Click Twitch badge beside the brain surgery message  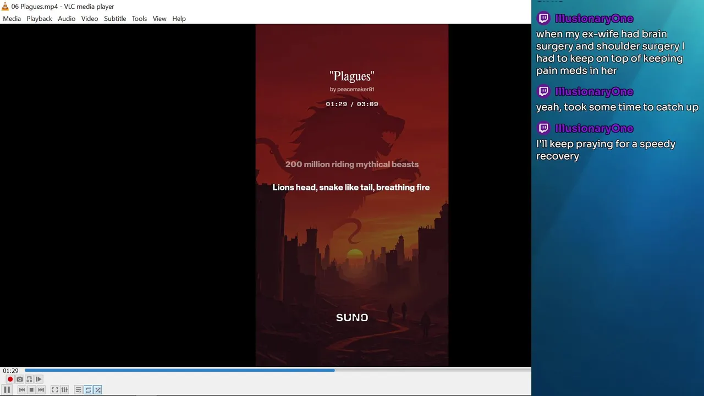tap(543, 18)
